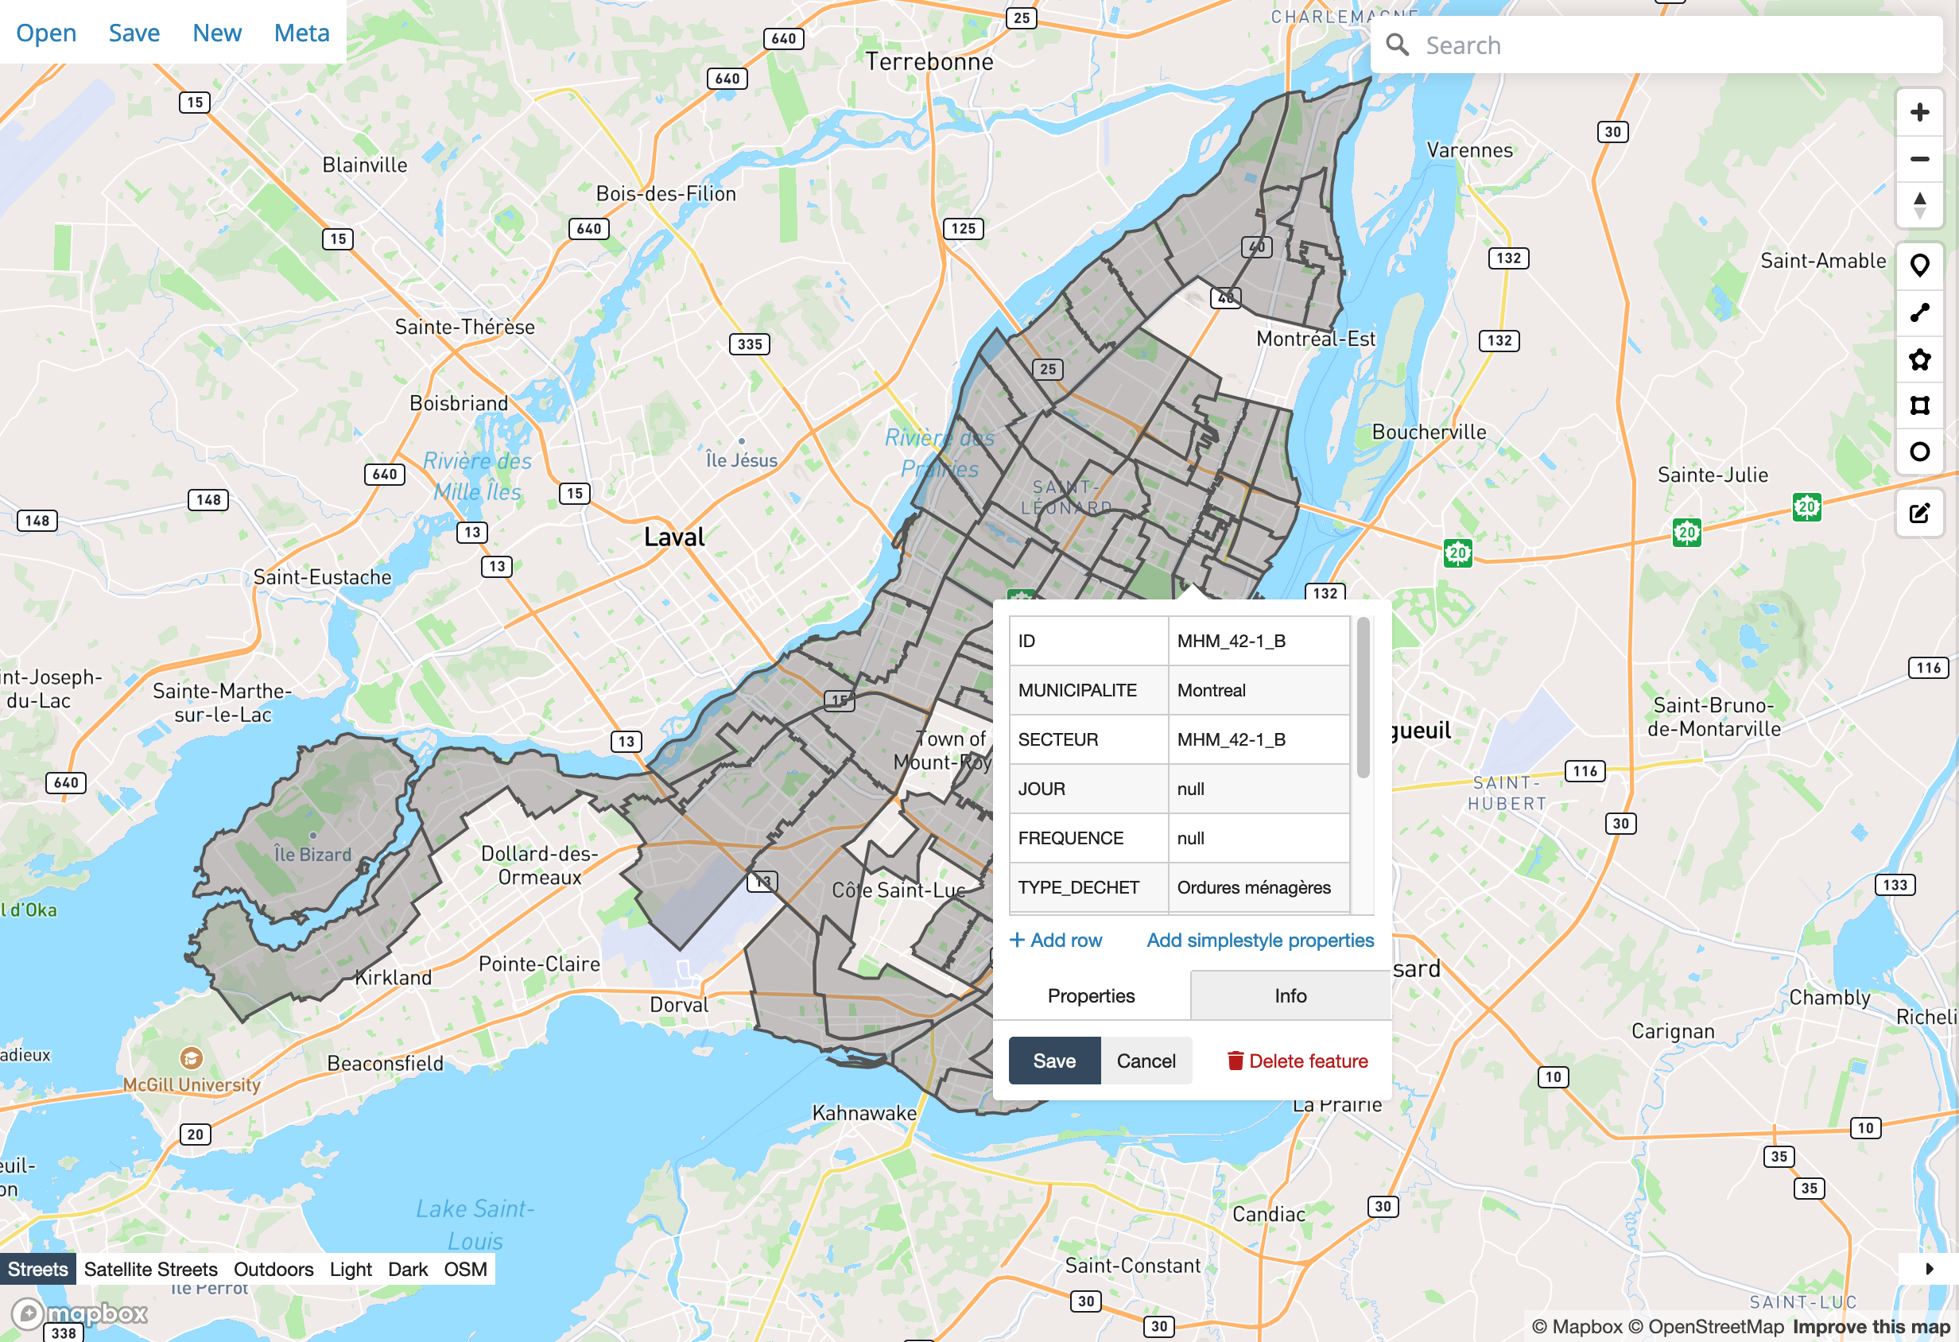Screen dimensions: 1959x1342
Task: Click Add simplestyle properties link
Action: pos(1259,940)
